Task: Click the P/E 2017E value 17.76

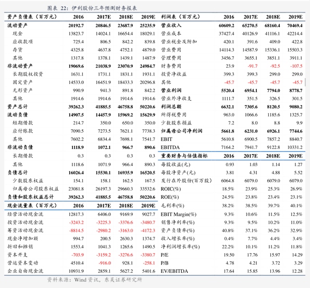Action: coord(252,255)
